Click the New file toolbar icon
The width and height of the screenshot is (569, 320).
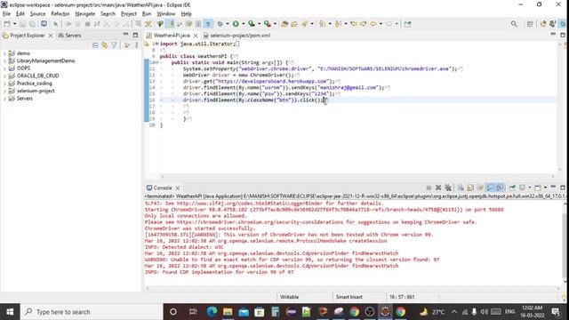7,24
